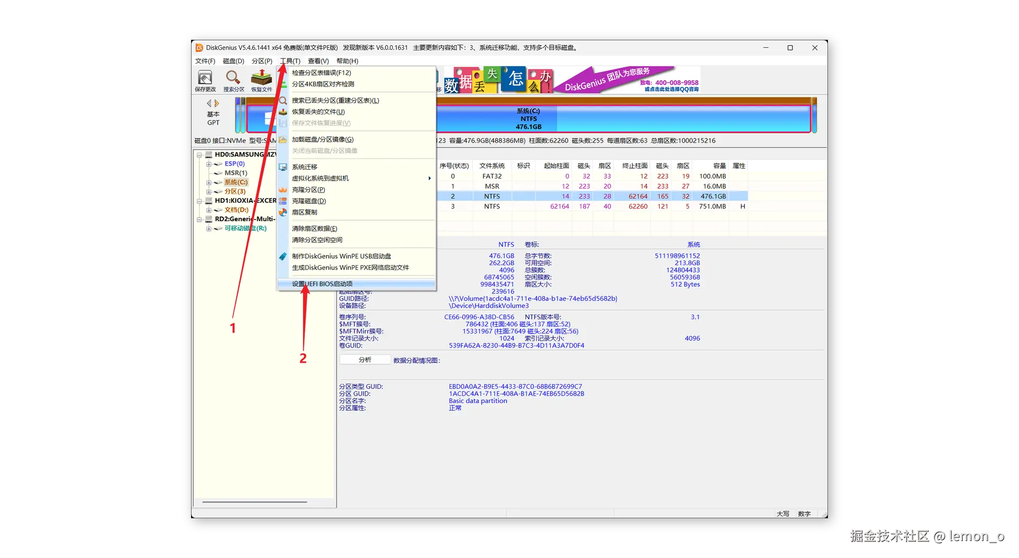Select 系统(C:) label in disk tree

point(236,182)
